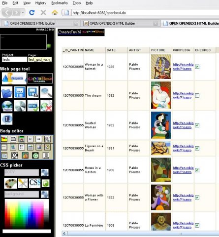Click the blue open-folder icon
Image resolution: width=219 pixels, height=237 pixels.
click(x=7, y=92)
